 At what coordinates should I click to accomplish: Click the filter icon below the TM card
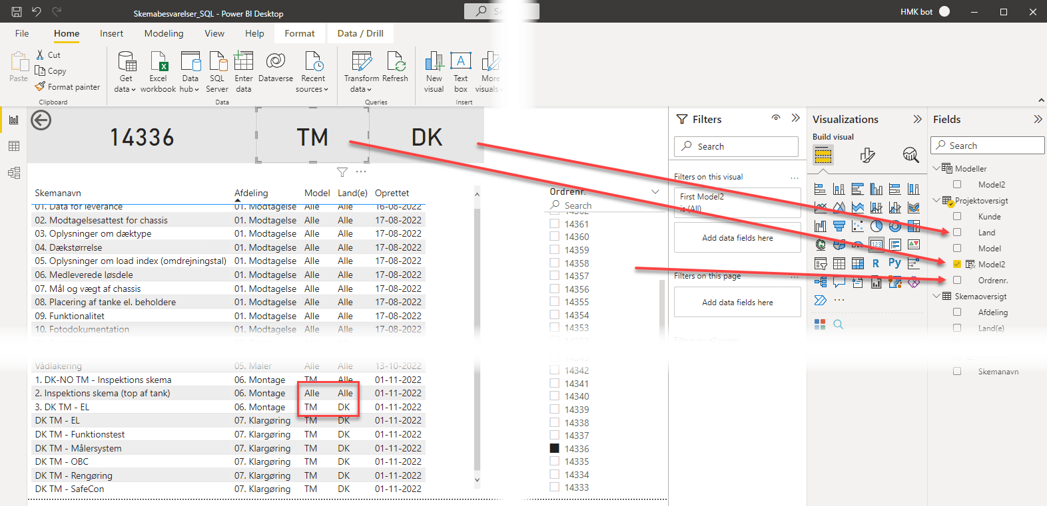(x=342, y=172)
